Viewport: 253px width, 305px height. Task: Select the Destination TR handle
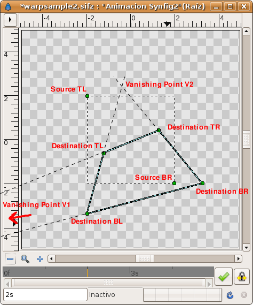(x=159, y=130)
